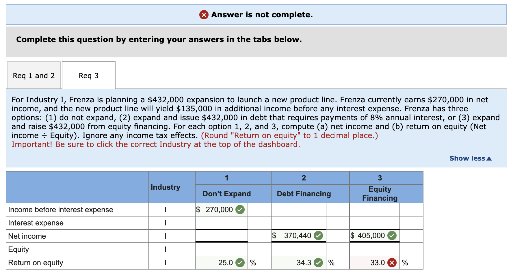Click the Net income cell under Don't Expand
This screenshot has width=513, height=275.
pos(221,236)
